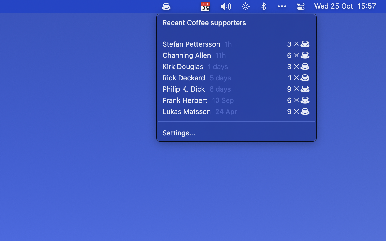Open the Settings... menu entry
Screen dimensions: 386x241
(179, 133)
